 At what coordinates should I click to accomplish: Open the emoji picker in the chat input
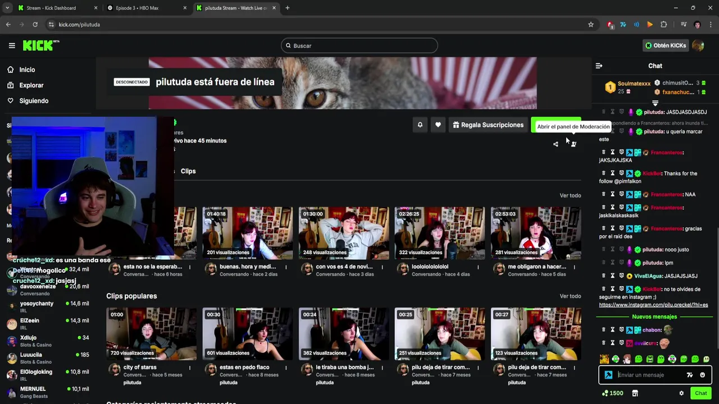click(x=702, y=375)
